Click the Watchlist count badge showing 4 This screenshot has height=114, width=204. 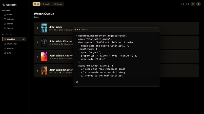[24, 39]
